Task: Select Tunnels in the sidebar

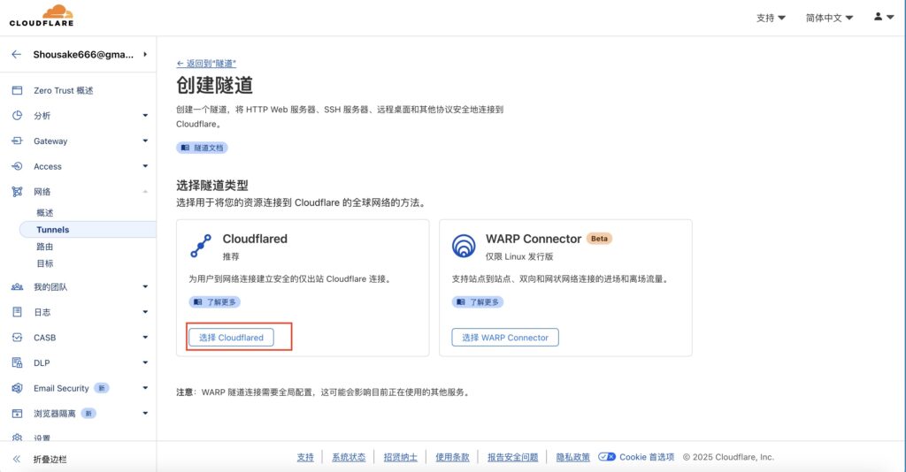Action: [88, 230]
